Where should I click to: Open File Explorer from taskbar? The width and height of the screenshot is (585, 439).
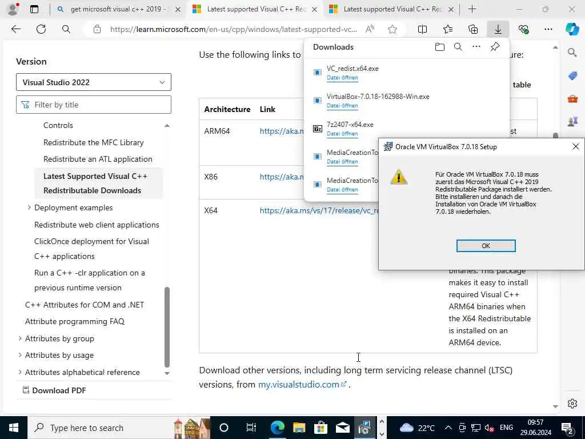(299, 428)
